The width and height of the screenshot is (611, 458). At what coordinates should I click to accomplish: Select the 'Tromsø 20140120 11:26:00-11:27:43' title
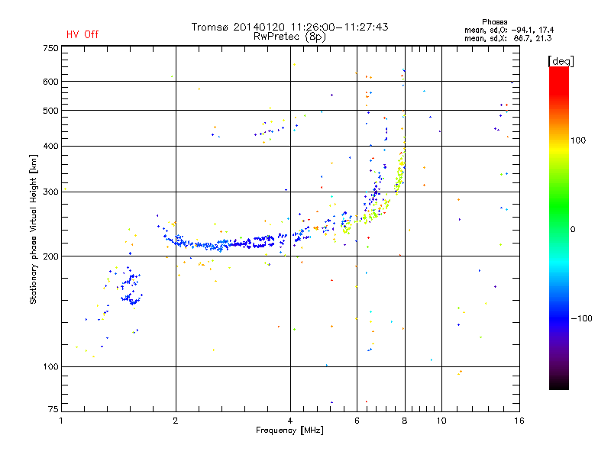pyautogui.click(x=289, y=27)
